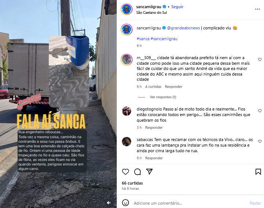This screenshot has height=208, width=264.
Task: Like sabaccas' comment with the heart
Action: (x=260, y=141)
